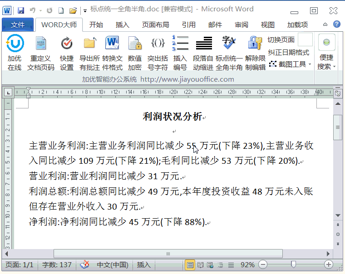Open 快捷设置 icon

click(67, 53)
